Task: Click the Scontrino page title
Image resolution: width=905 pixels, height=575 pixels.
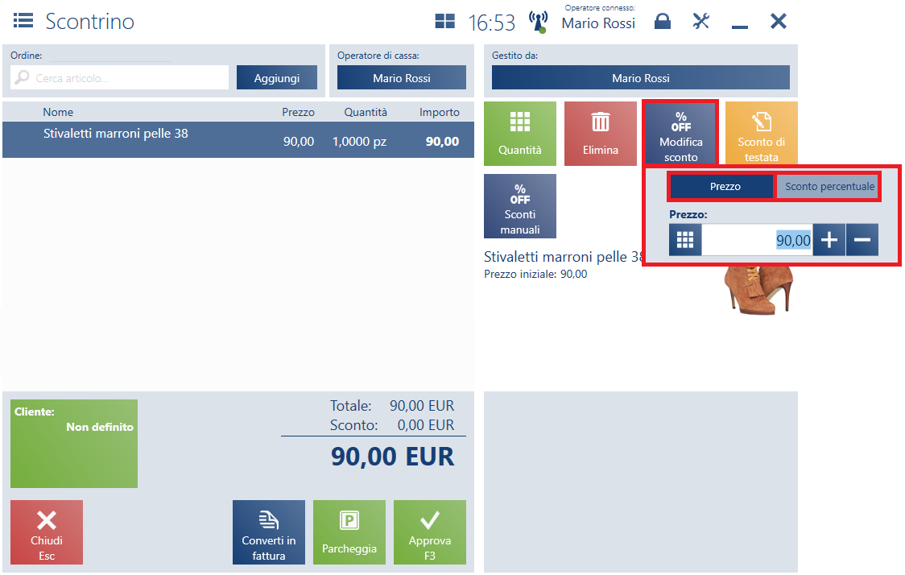Action: coord(90,22)
